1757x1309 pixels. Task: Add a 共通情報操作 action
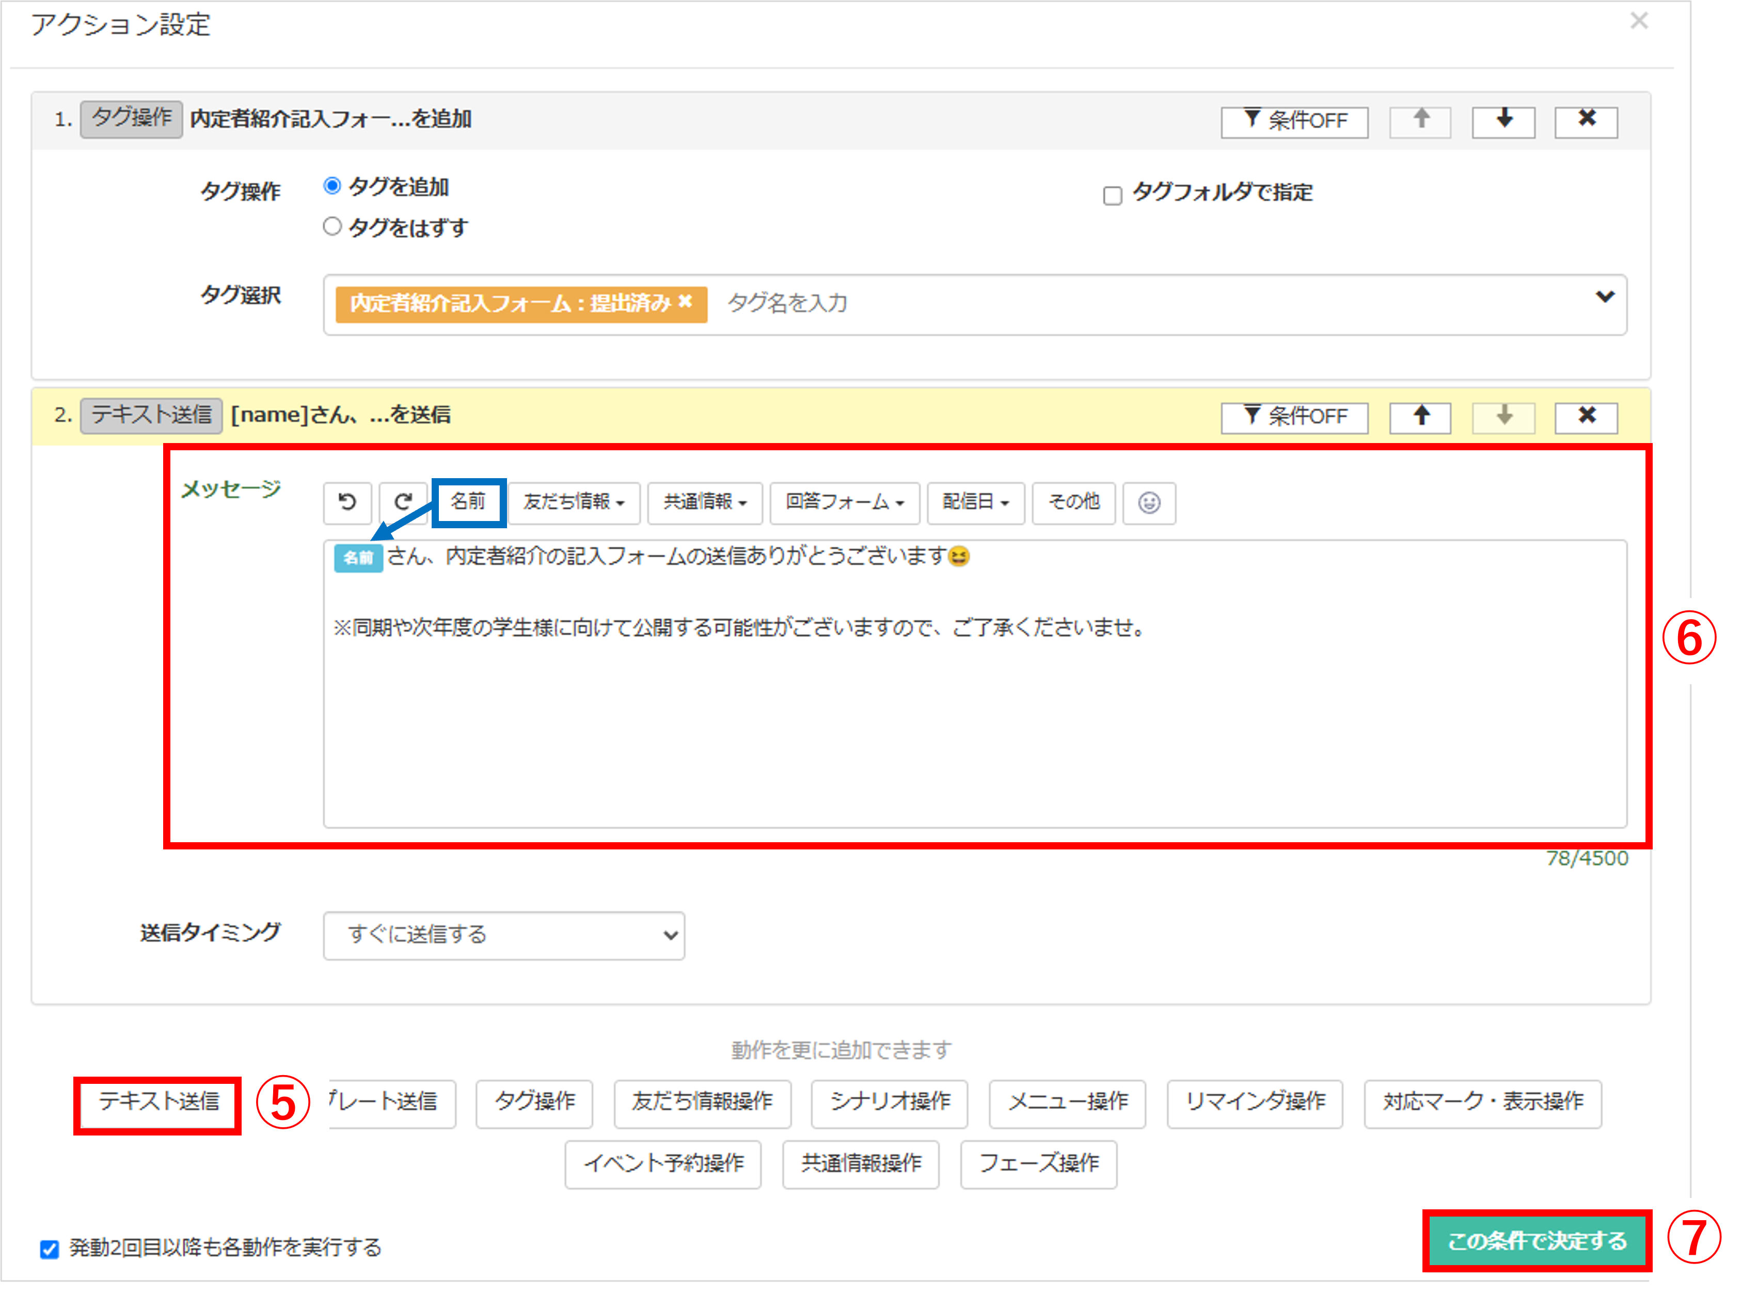860,1164
